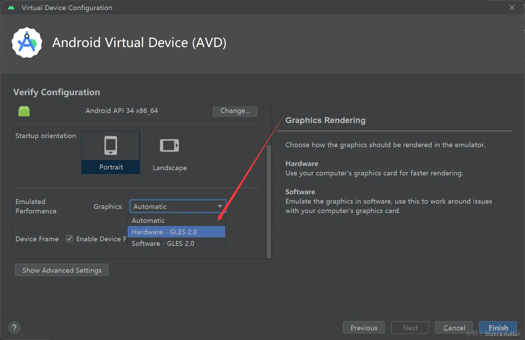Image resolution: width=525 pixels, height=340 pixels.
Task: Click the Finish button
Action: click(x=498, y=328)
